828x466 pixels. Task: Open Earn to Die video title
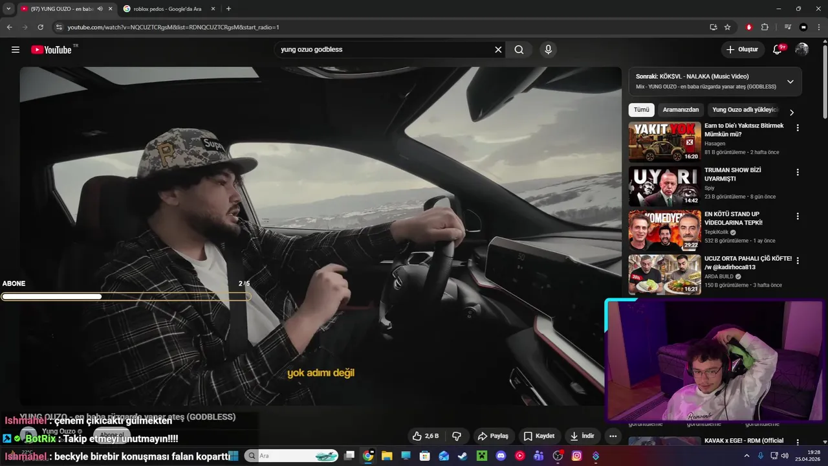tap(744, 130)
